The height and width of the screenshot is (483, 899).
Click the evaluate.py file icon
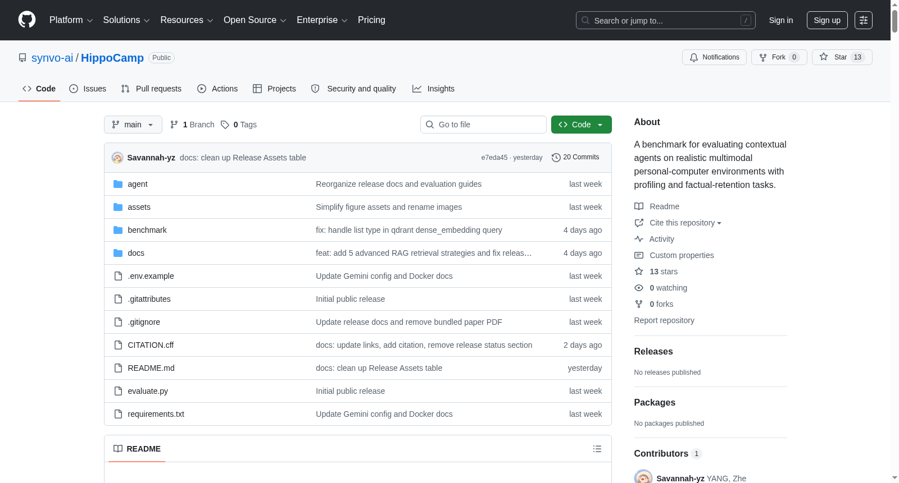(118, 391)
